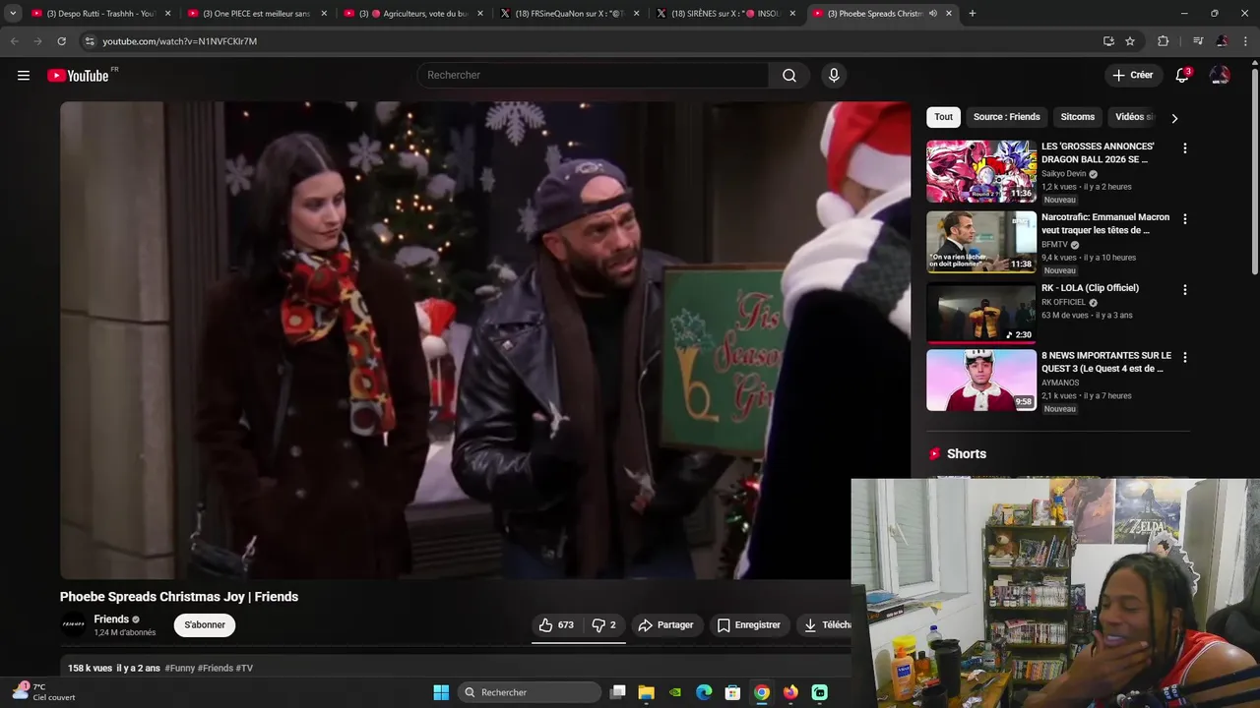Open the YouTube guide hamburger menu

24,76
